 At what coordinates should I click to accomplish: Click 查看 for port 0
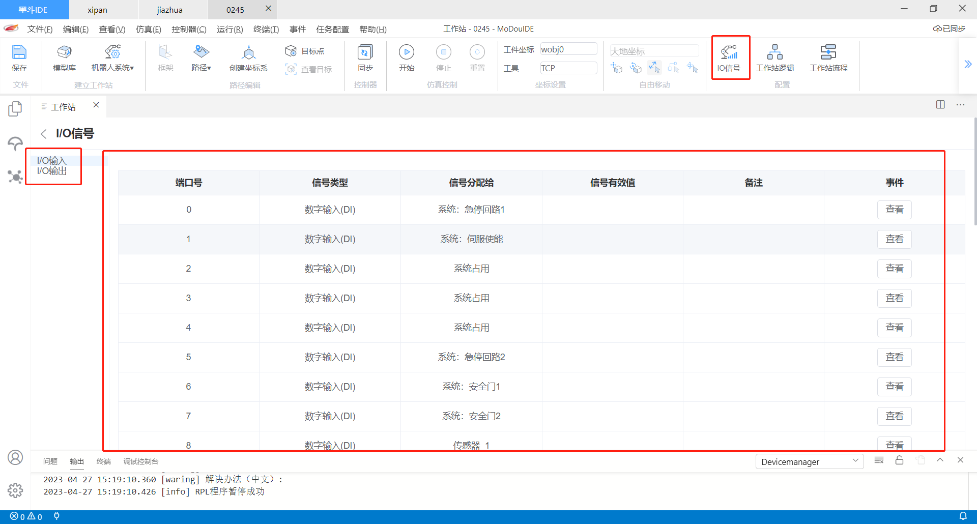click(x=894, y=210)
